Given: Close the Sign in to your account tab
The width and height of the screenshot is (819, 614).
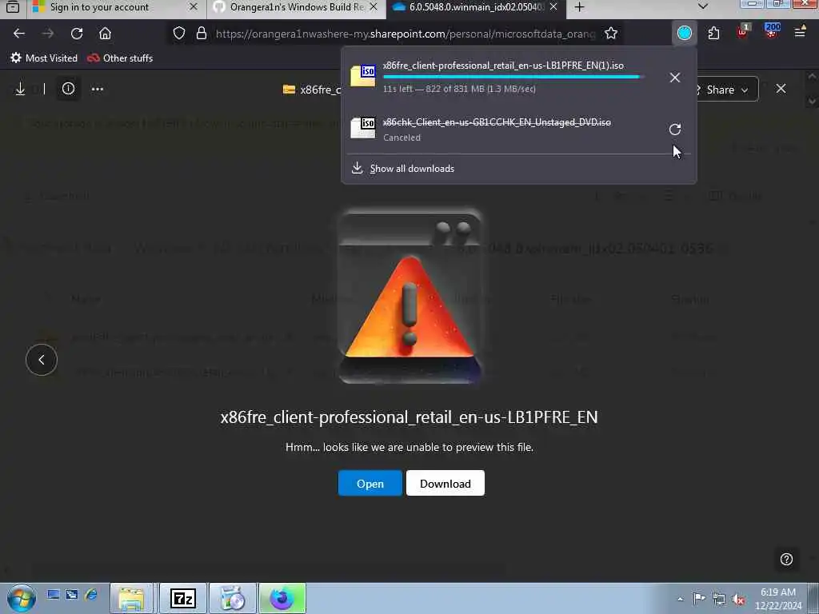Looking at the screenshot, I should pyautogui.click(x=194, y=7).
